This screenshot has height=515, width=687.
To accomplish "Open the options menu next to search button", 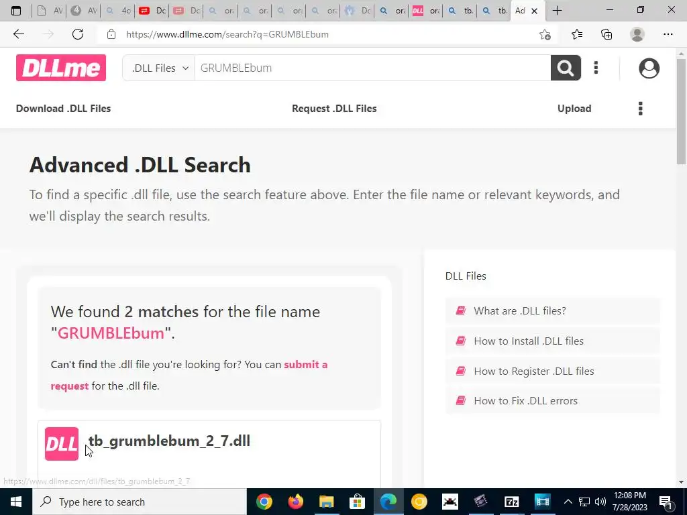I will tap(596, 68).
